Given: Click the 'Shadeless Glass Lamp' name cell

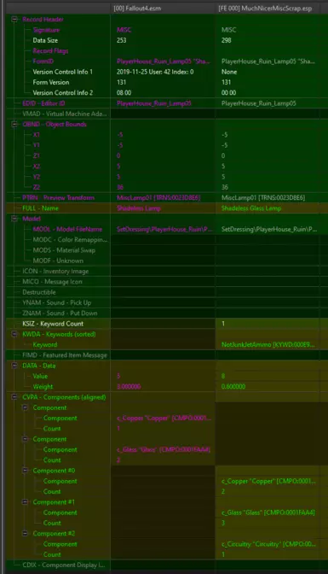Looking at the screenshot, I should (251, 208).
